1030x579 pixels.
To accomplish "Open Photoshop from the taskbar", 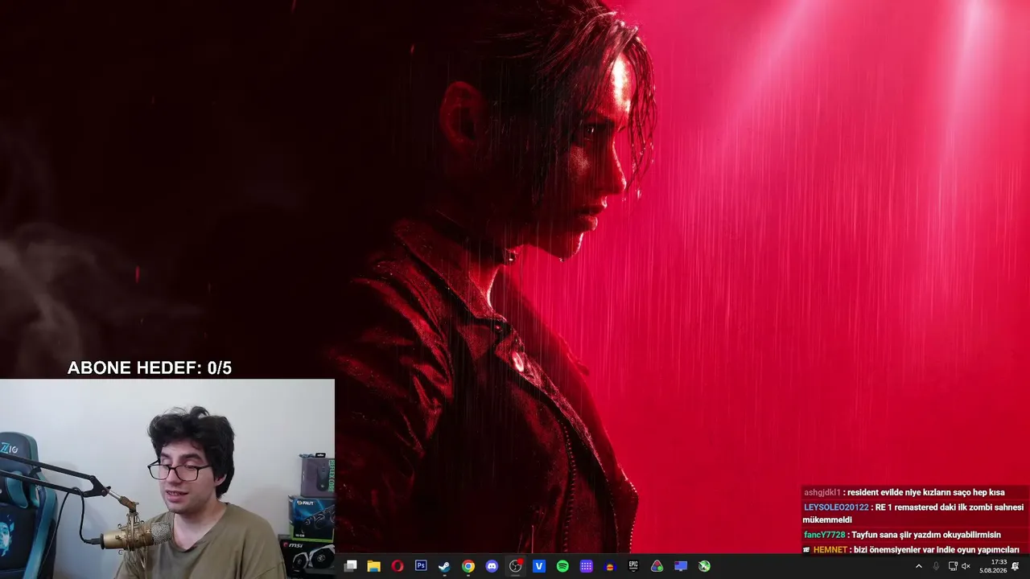I will pyautogui.click(x=421, y=566).
